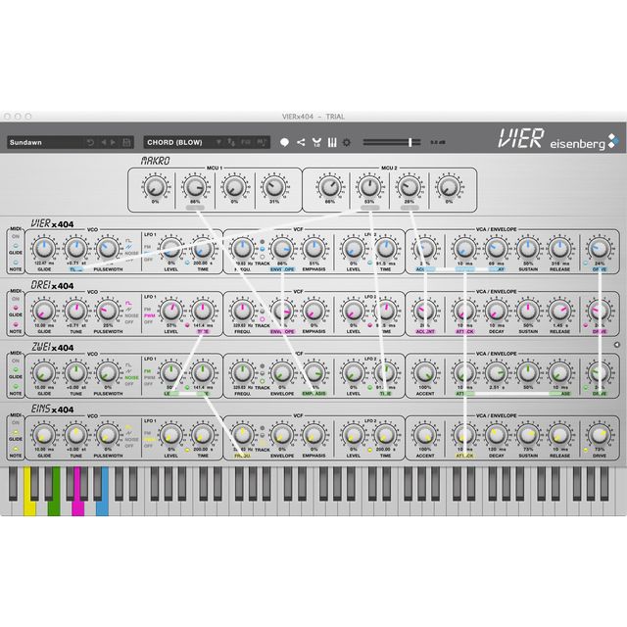Toggle VIER LFO 1 time sync LED
The image size is (627, 627).
pos(187,264)
